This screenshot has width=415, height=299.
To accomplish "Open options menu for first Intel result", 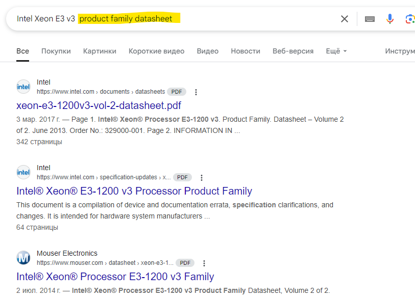I will click(196, 92).
